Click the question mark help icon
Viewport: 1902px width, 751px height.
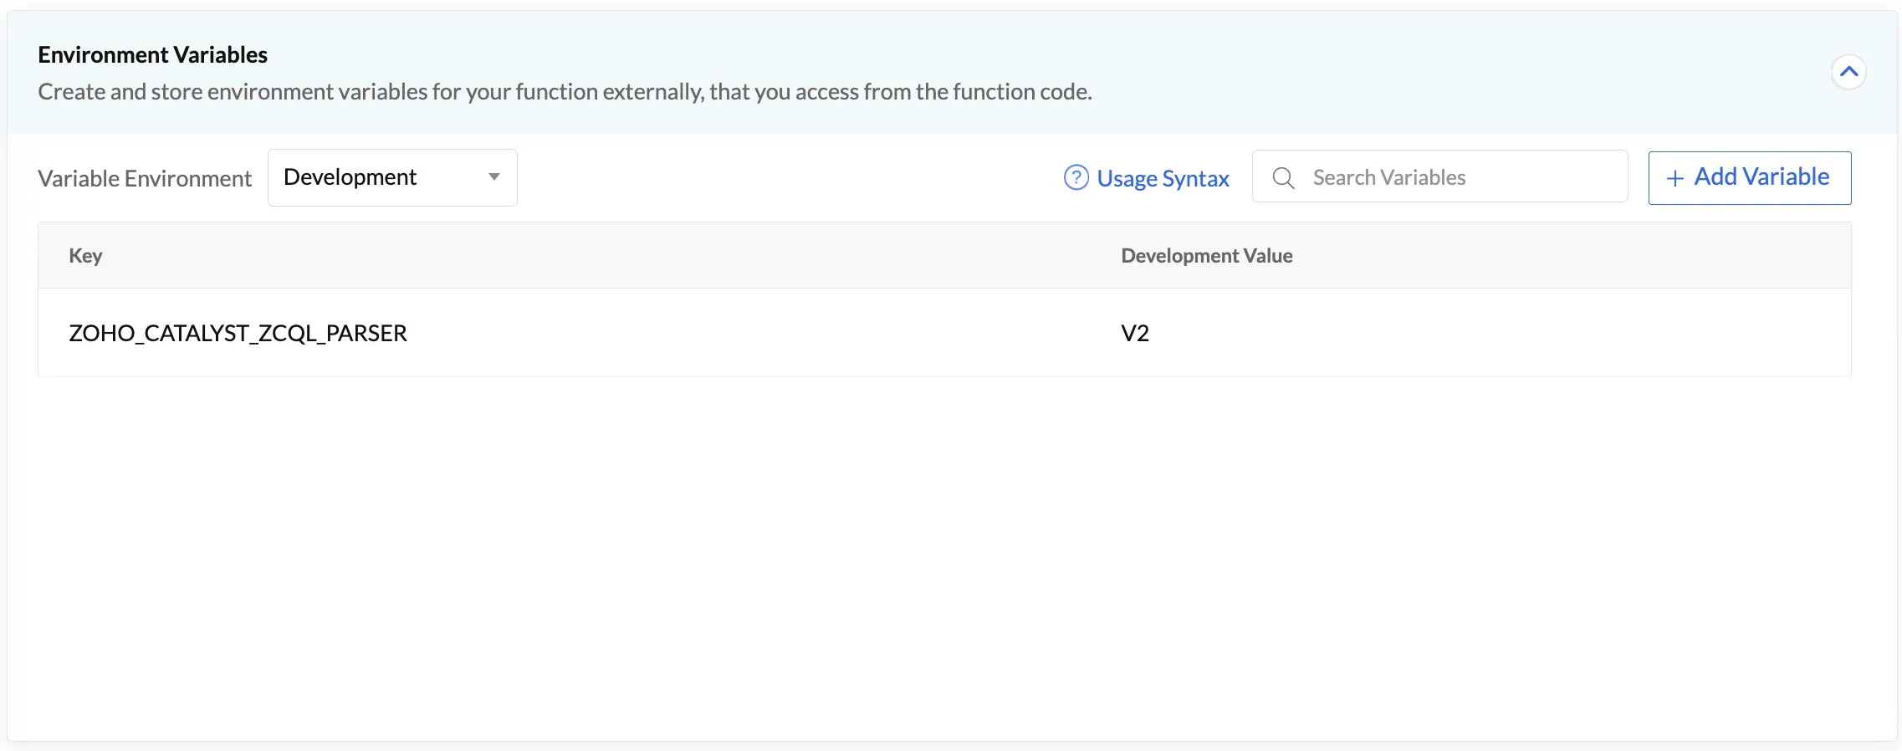pos(1076,177)
